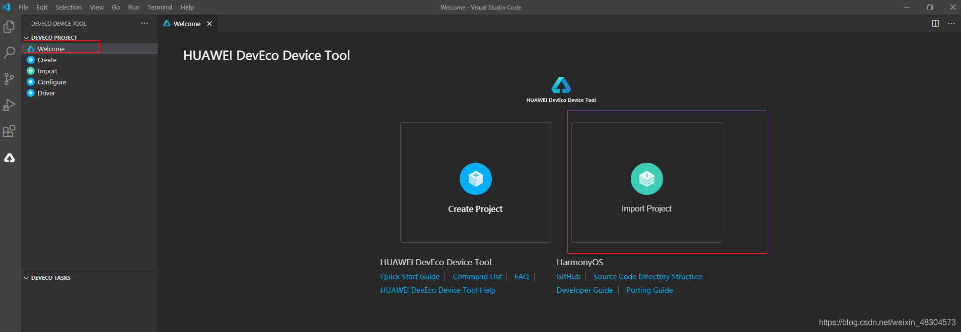Select Create in the DevEco Project tree
Viewport: 961px width, 332px height.
(x=90, y=60)
